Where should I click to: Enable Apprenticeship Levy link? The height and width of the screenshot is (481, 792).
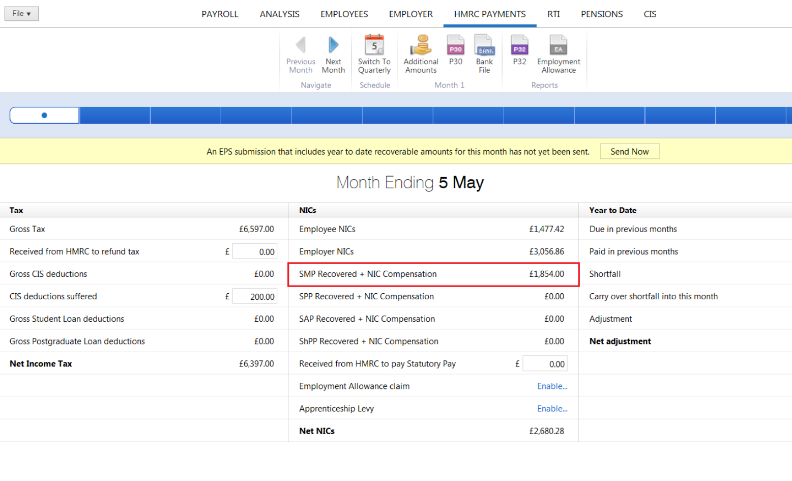click(552, 409)
